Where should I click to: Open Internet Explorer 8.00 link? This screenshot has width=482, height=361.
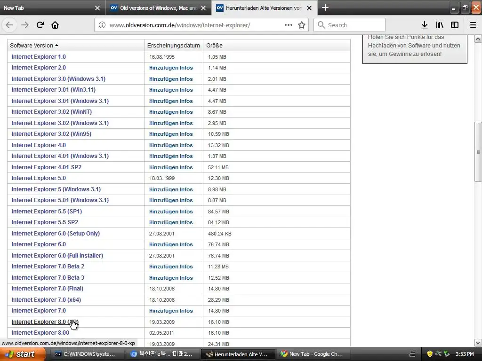[x=40, y=333]
